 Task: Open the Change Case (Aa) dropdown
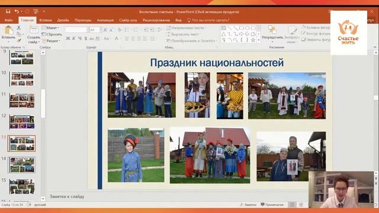tap(107, 38)
